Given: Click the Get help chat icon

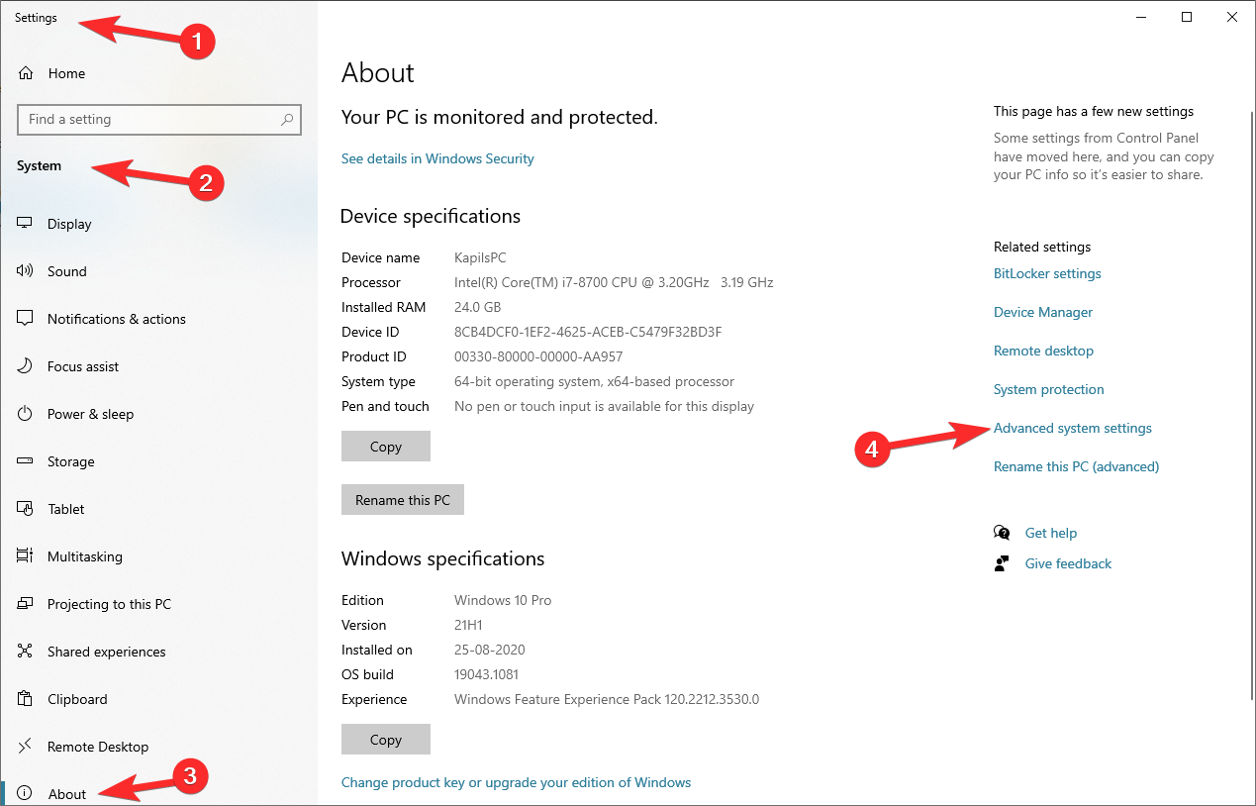Looking at the screenshot, I should coord(1002,533).
